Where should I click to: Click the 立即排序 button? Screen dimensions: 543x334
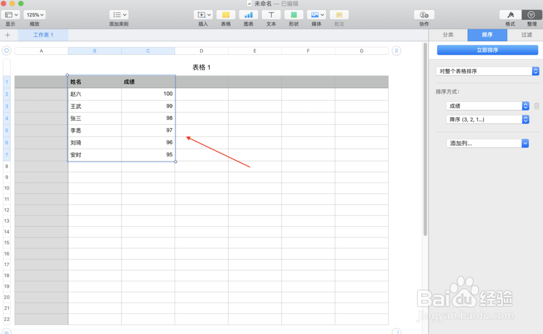point(487,50)
